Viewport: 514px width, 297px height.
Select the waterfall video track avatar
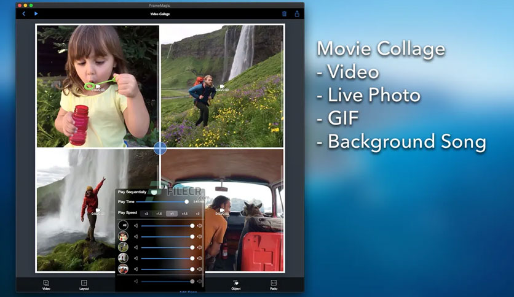(123, 258)
